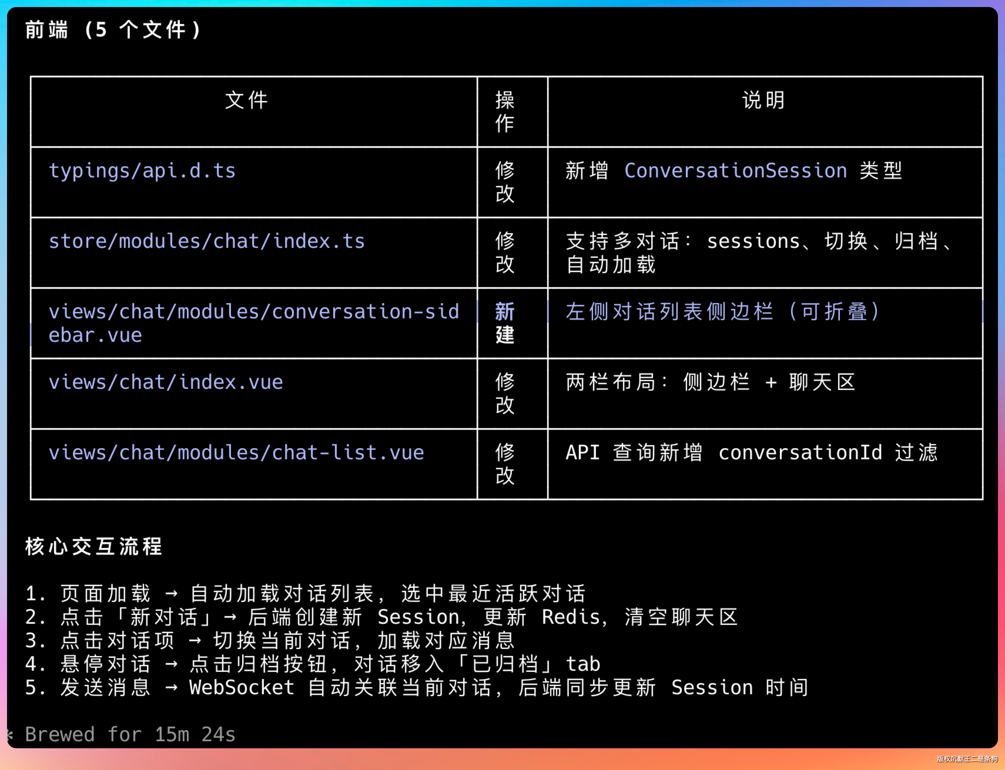1005x770 pixels.
Task: Click the 说明 column header
Action: (x=764, y=100)
